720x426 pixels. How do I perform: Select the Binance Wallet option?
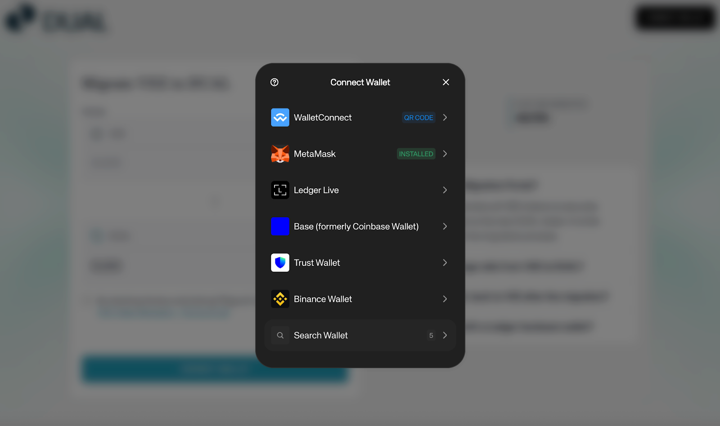pos(323,299)
